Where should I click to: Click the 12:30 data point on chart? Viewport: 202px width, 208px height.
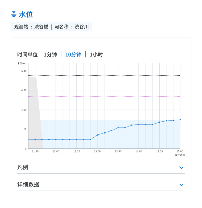(76, 140)
